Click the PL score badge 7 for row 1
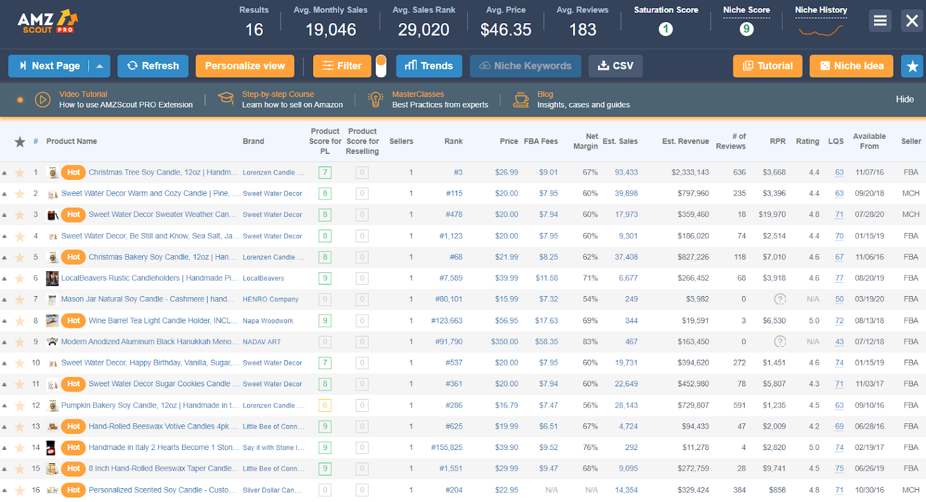This screenshot has width=926, height=502. click(x=325, y=172)
